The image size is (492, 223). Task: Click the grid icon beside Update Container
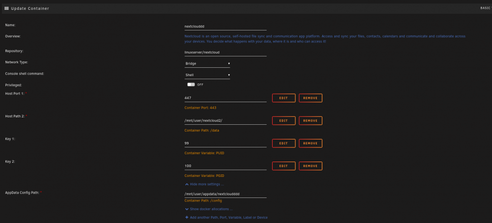pos(6,8)
